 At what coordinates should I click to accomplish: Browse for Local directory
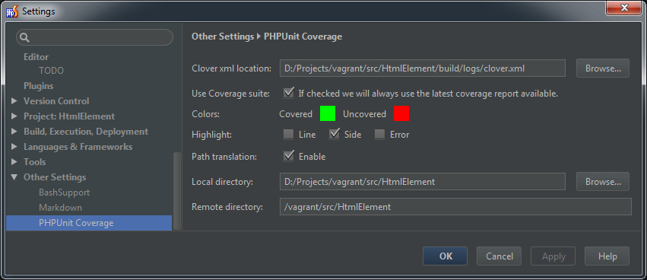[602, 182]
